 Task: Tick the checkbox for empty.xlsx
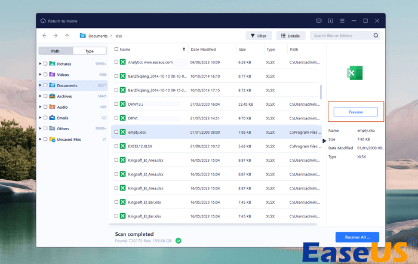(x=116, y=132)
